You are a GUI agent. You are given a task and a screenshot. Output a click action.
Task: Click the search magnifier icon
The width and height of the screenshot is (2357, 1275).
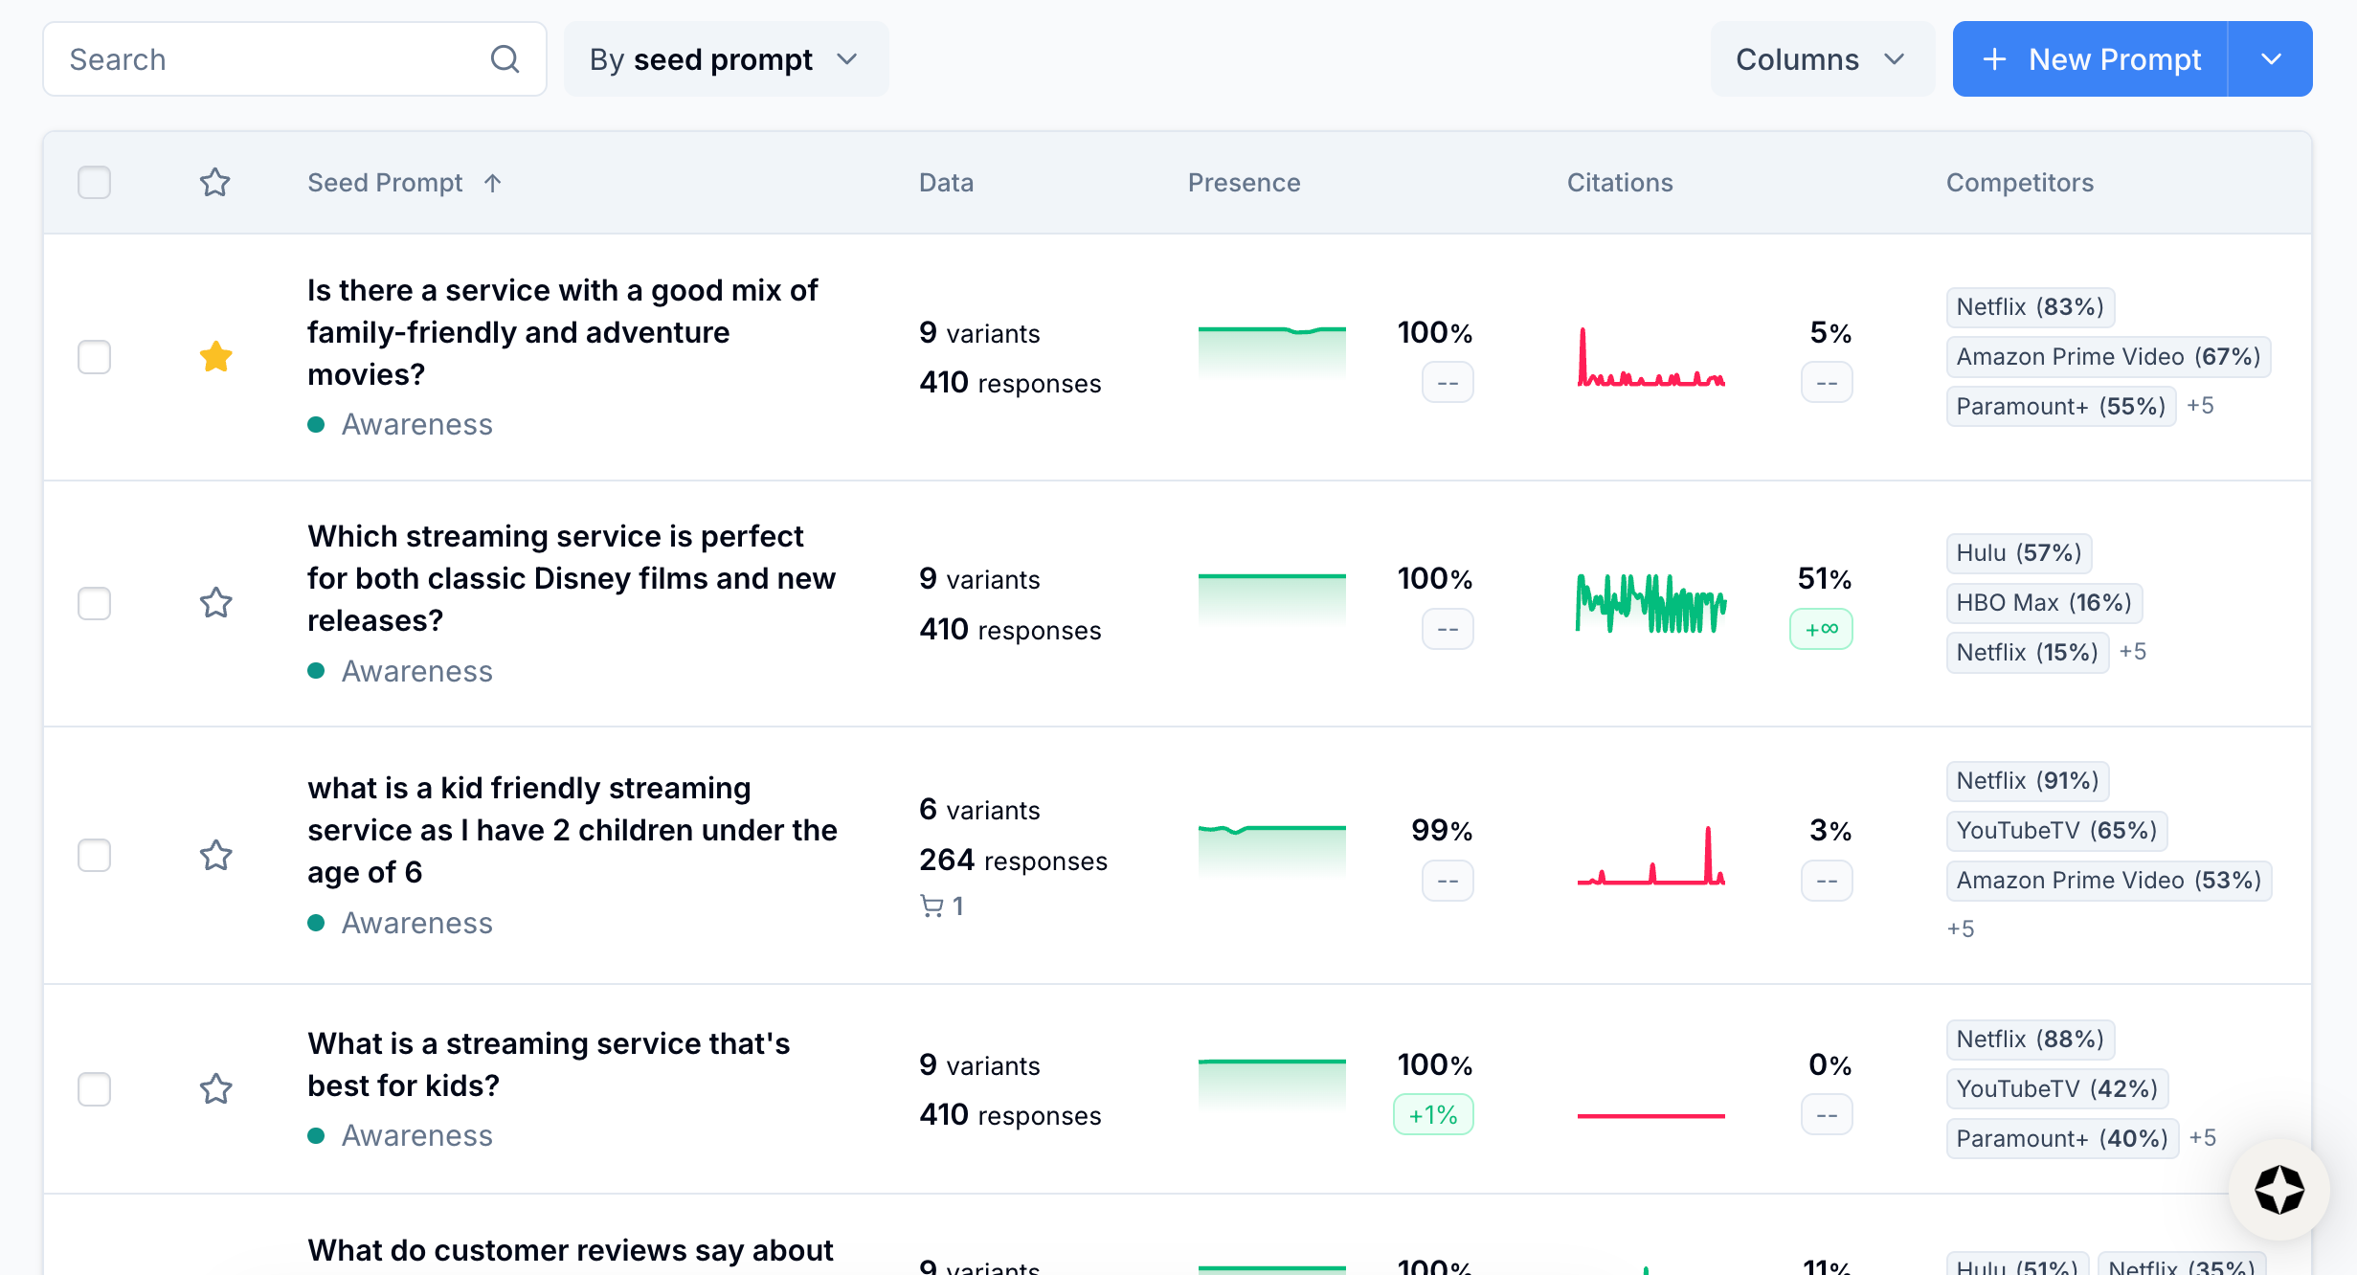coord(505,59)
